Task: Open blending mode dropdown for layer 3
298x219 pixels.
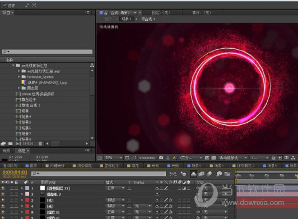Action: 115,200
